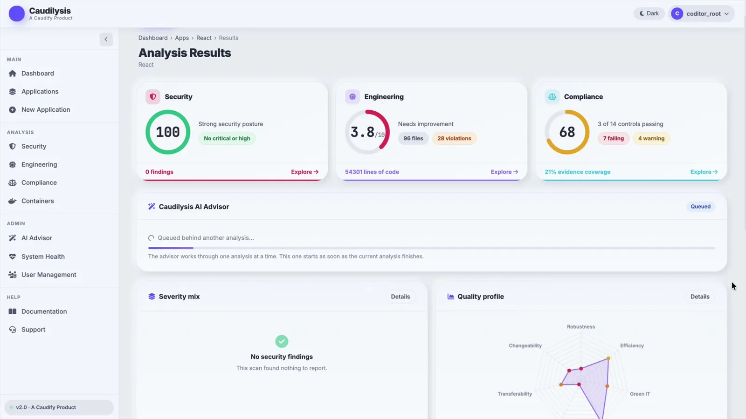Viewport: 746px width, 419px height.
Task: Click the Dashboard breadcrumb link
Action: 153,38
